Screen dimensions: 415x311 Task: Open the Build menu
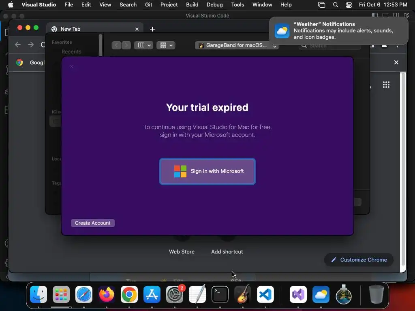click(x=192, y=4)
